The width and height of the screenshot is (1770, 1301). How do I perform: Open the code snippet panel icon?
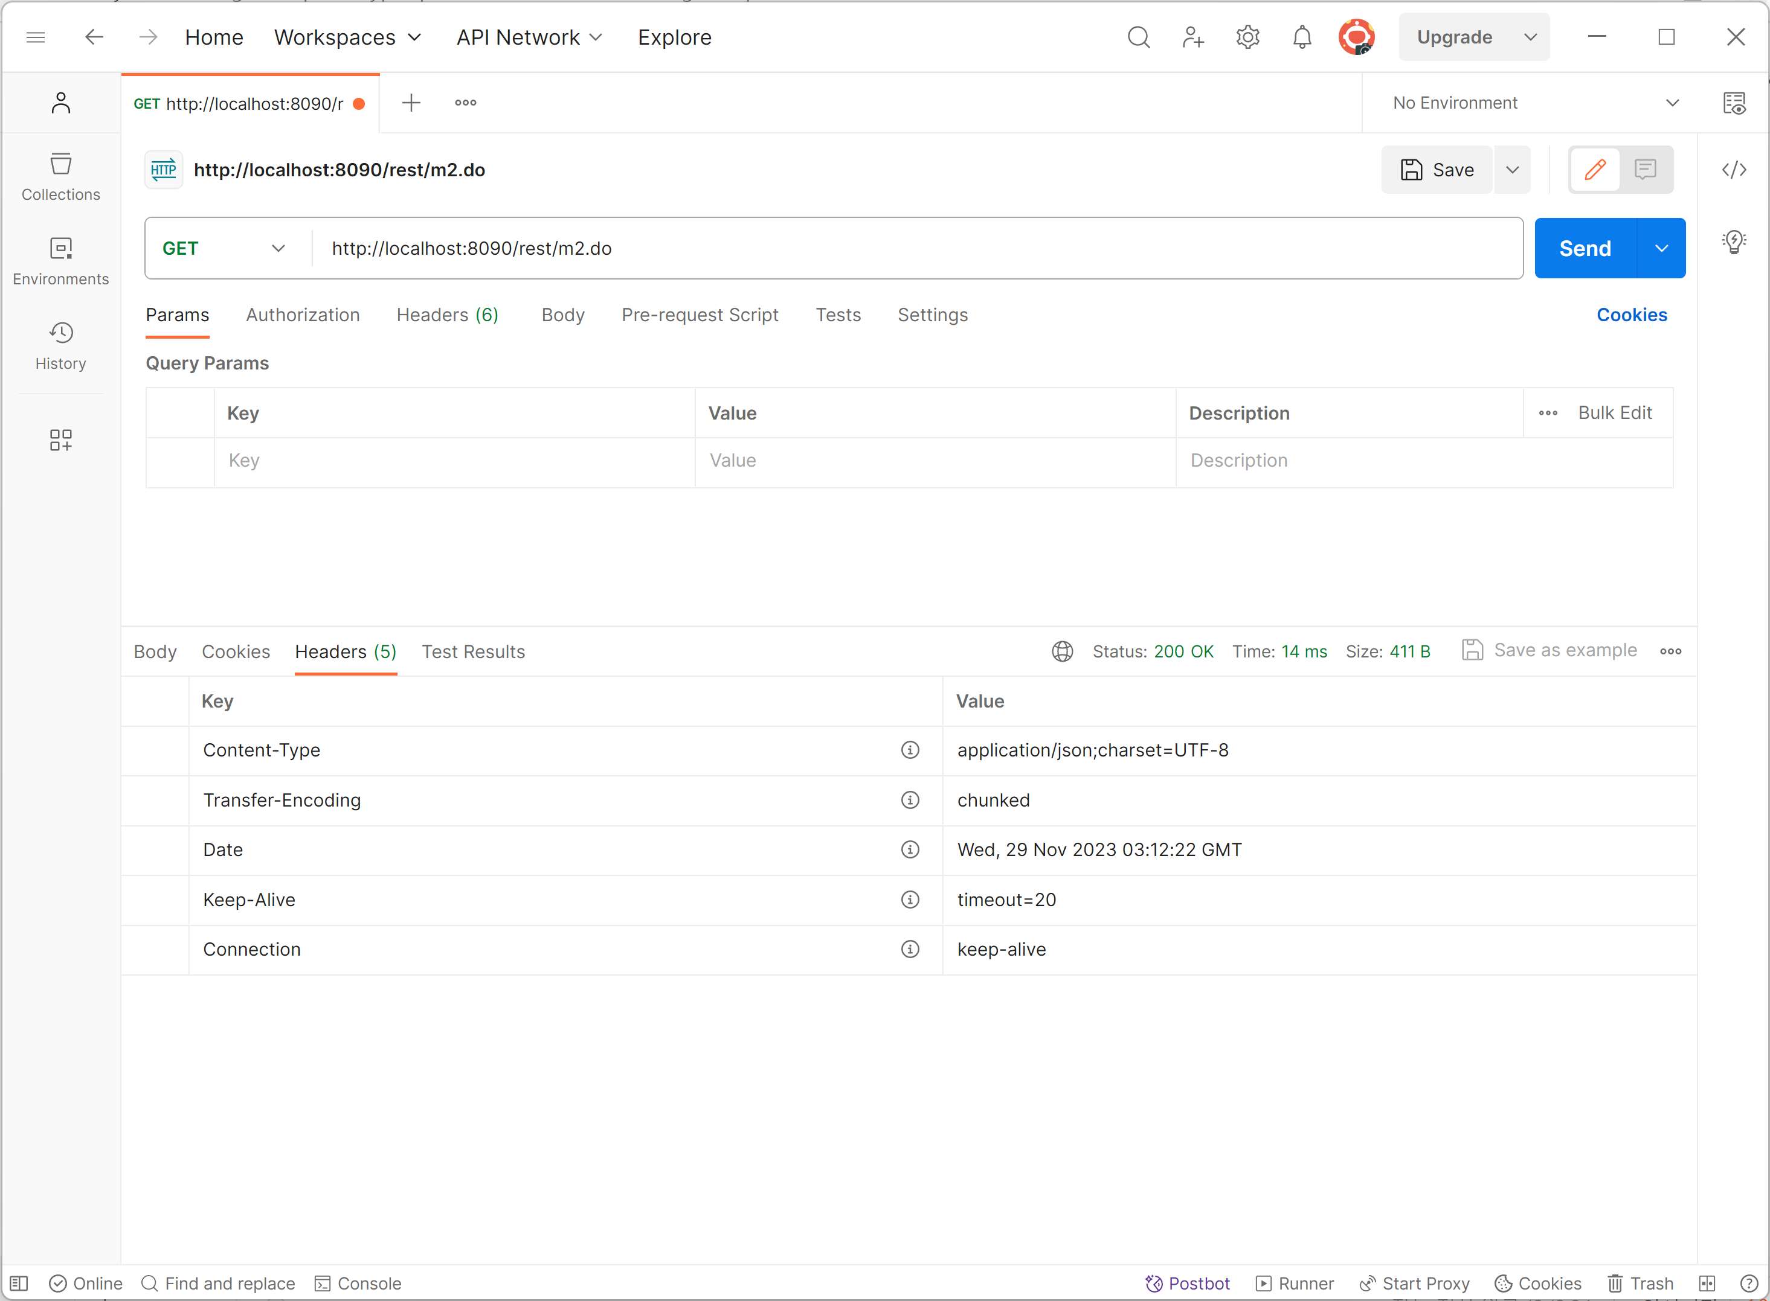(1734, 170)
